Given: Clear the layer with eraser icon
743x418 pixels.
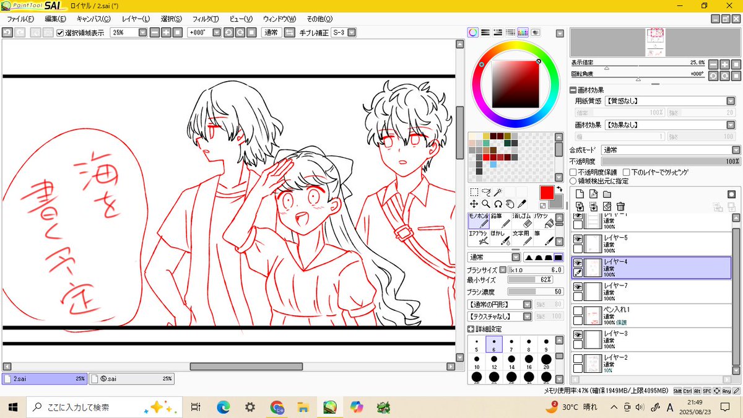Looking at the screenshot, I should click(607, 206).
